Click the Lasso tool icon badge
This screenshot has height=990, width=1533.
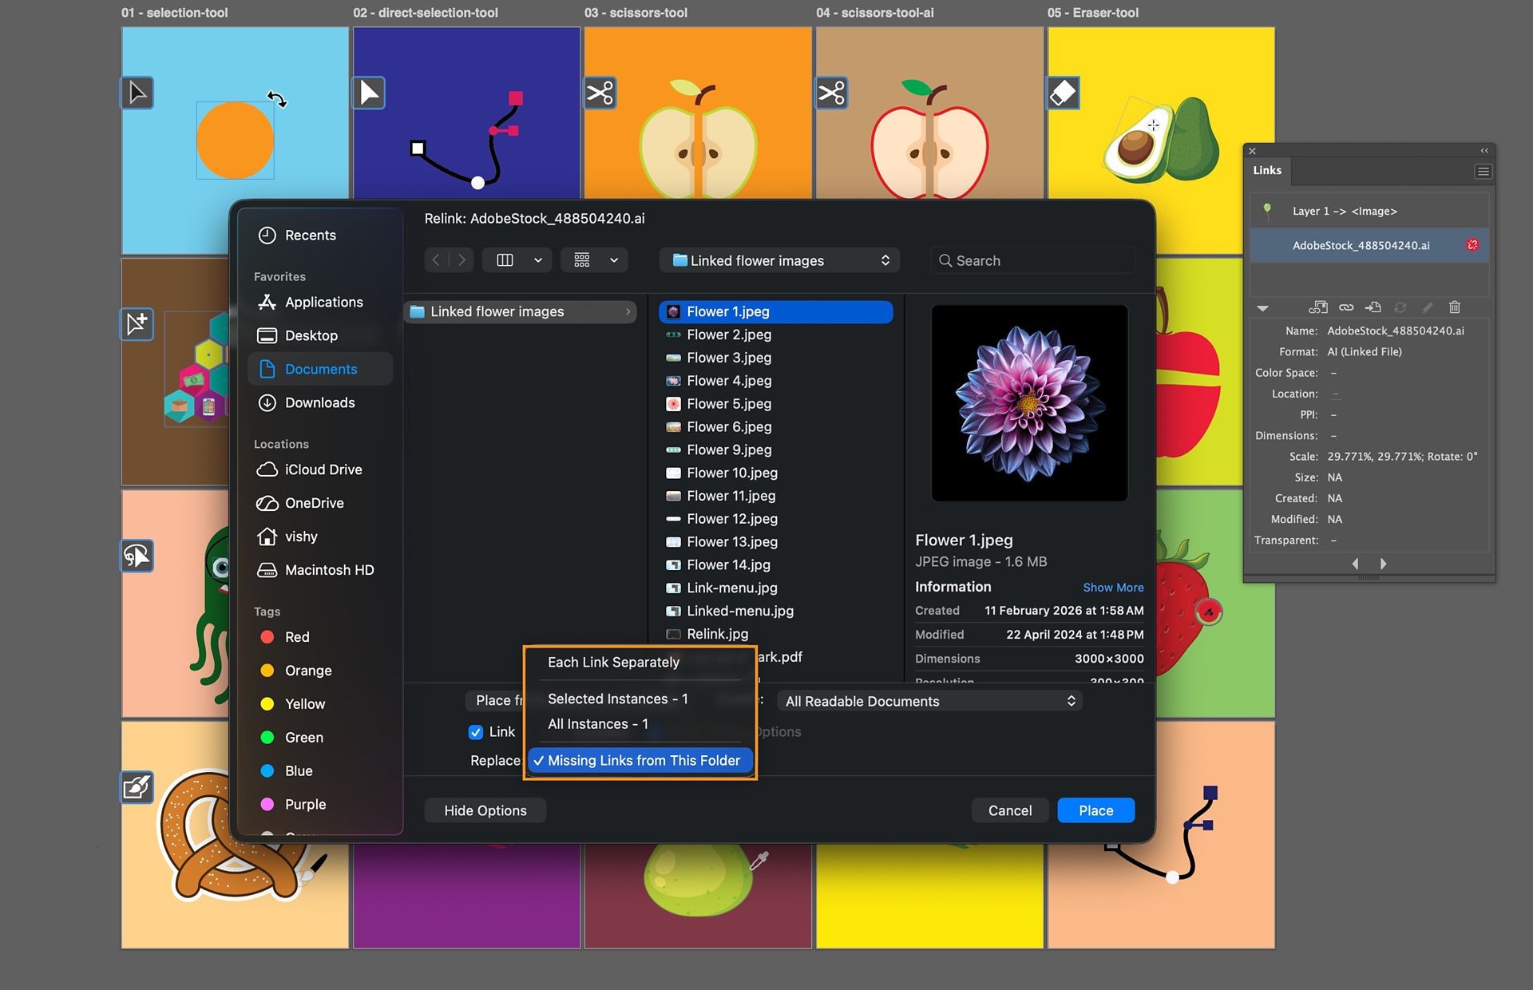(137, 556)
